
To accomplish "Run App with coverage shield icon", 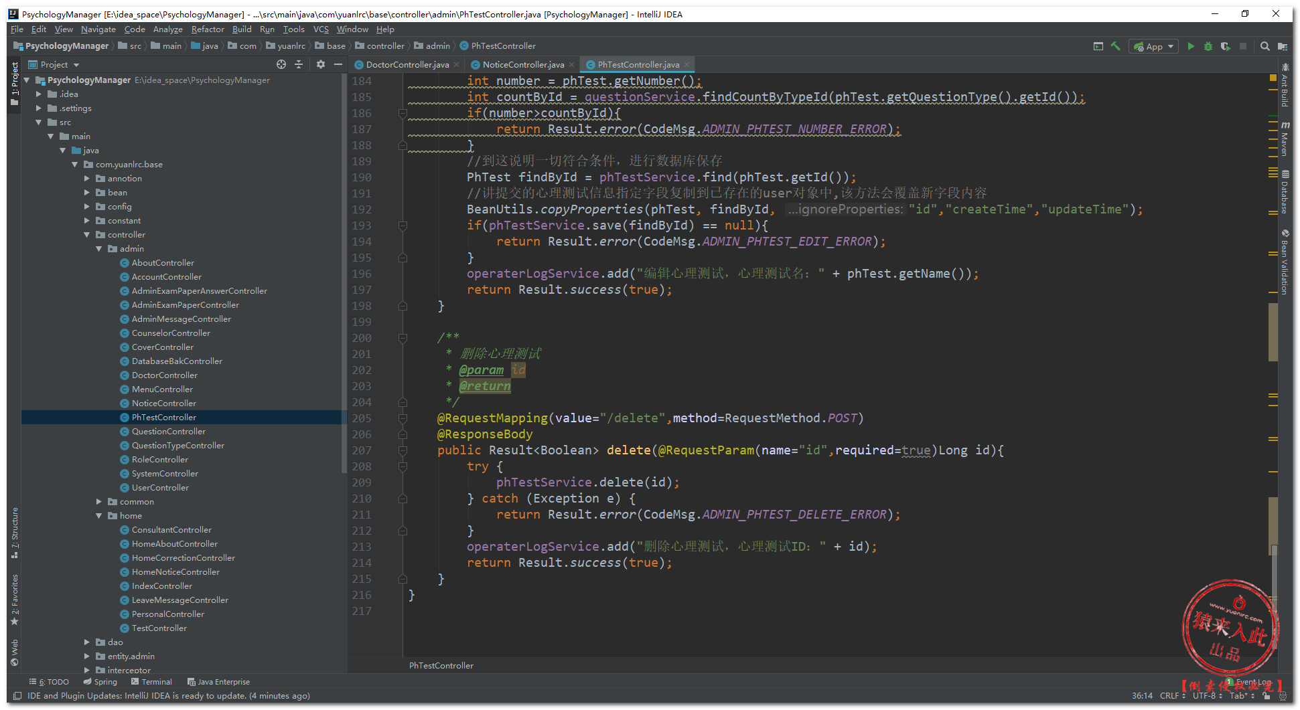I will 1225,46.
